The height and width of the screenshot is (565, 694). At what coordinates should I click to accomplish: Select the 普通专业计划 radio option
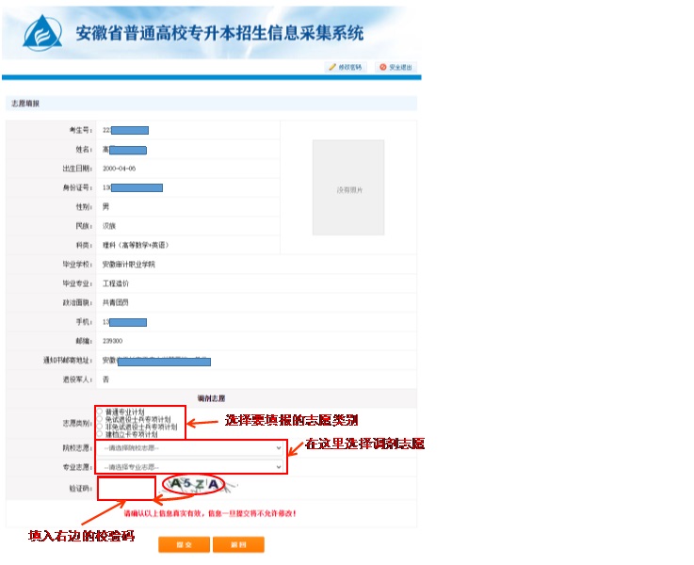pyautogui.click(x=100, y=411)
